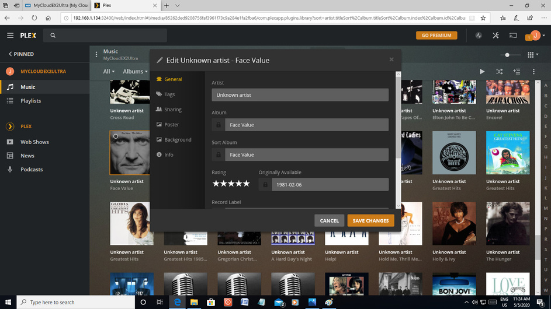This screenshot has width=551, height=309.
Task: Expand the Albums type dropdown
Action: coord(135,72)
